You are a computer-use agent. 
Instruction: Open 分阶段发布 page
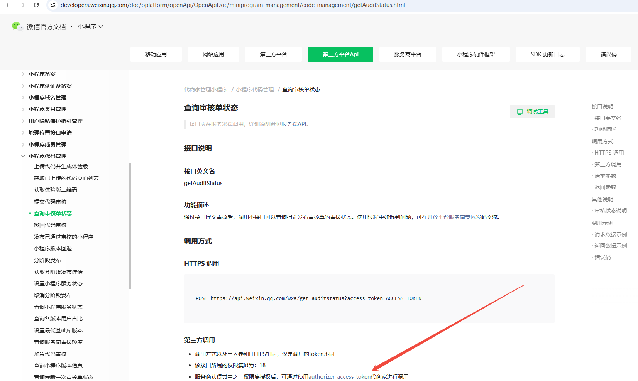click(47, 260)
